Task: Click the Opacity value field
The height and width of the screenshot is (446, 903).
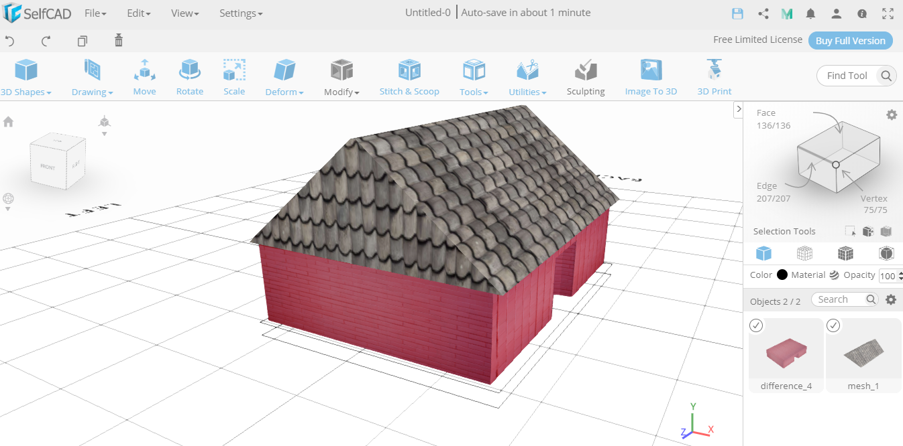Action: click(887, 276)
